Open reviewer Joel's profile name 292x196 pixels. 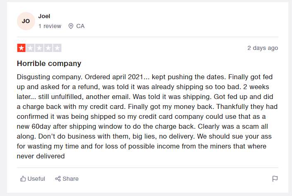pos(44,16)
